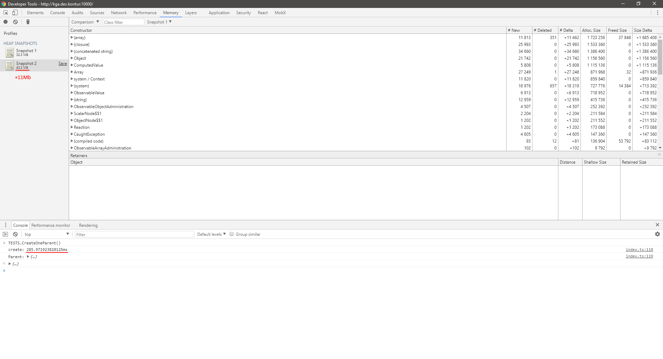Open the Sources tab
The height and width of the screenshot is (359, 663).
pyautogui.click(x=97, y=13)
